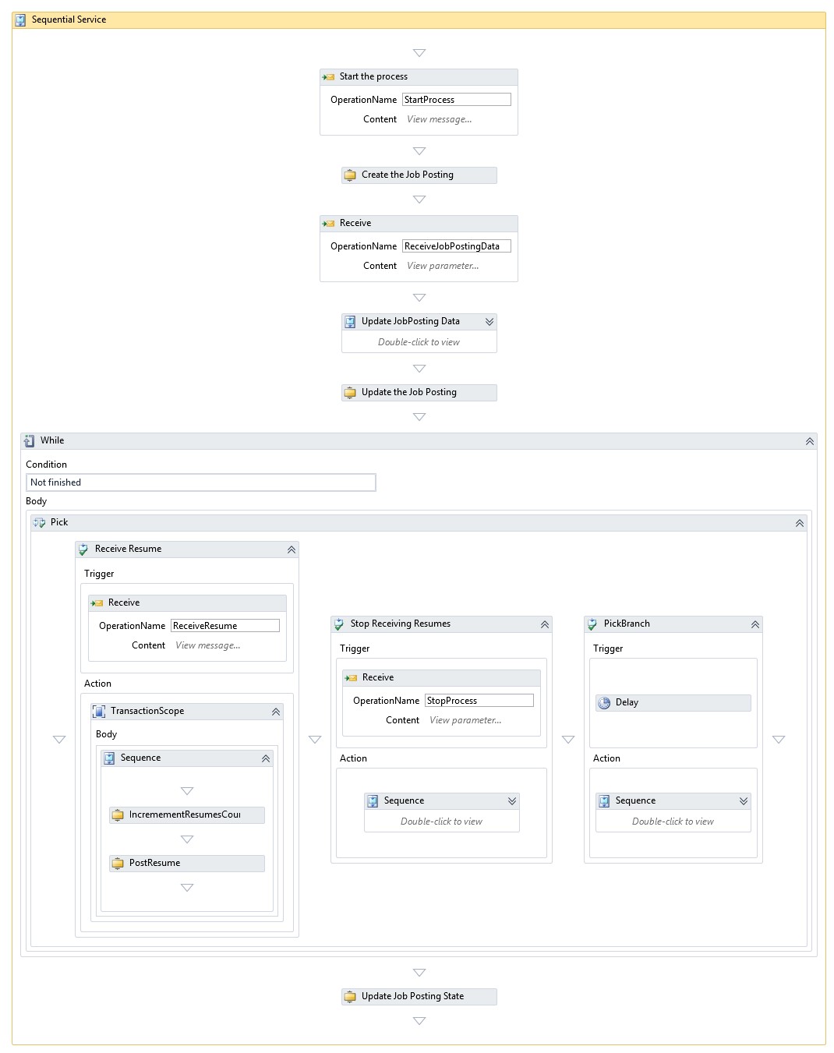Click the While condition Not finished field
The height and width of the screenshot is (1053, 834).
click(x=201, y=482)
